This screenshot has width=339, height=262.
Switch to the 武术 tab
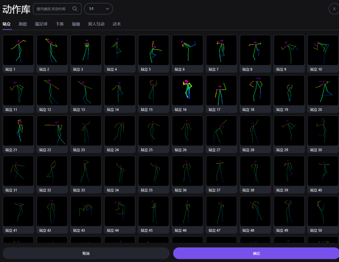point(117,24)
